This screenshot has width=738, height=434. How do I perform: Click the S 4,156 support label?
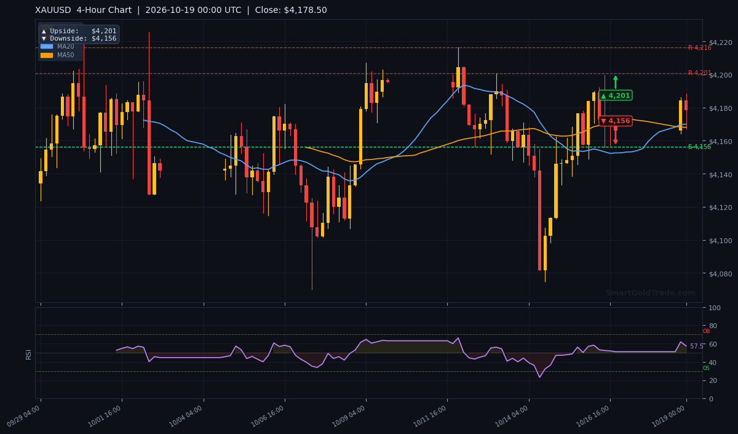coord(699,147)
